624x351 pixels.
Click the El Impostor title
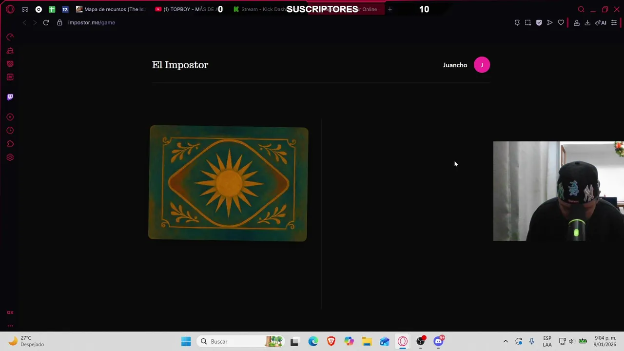click(180, 65)
